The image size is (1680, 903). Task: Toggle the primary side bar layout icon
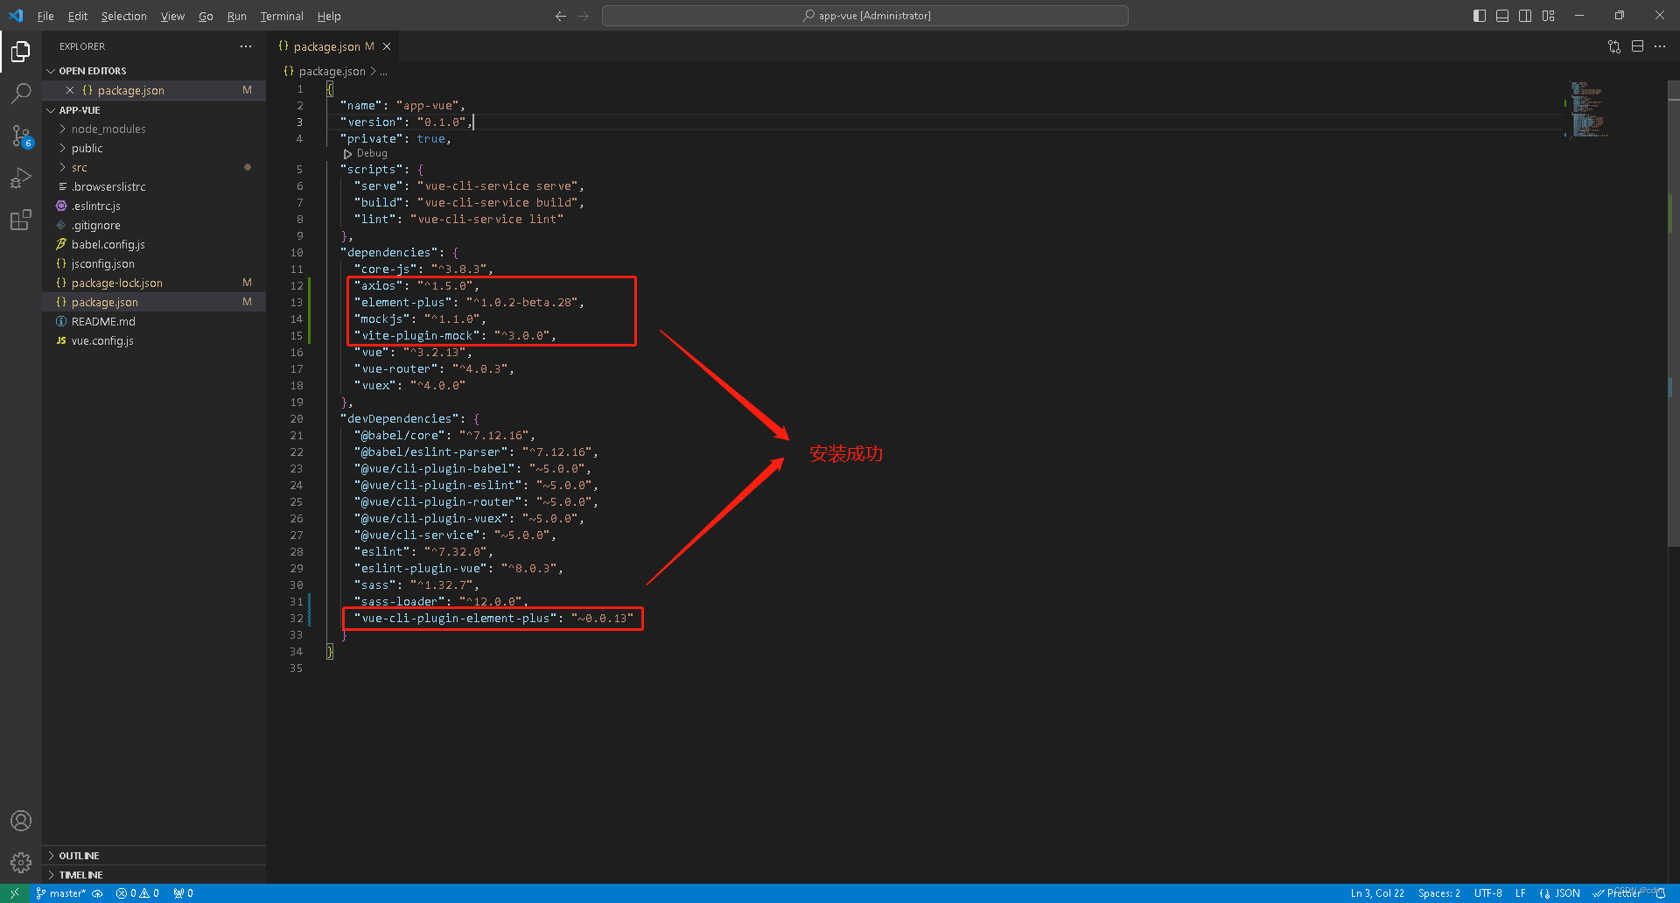click(1480, 16)
